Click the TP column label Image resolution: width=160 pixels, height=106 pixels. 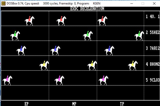click(x=122, y=104)
